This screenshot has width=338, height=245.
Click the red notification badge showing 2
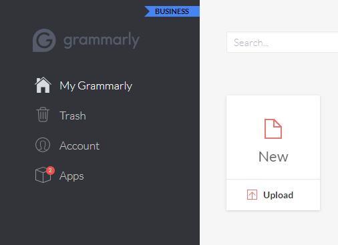(x=50, y=170)
